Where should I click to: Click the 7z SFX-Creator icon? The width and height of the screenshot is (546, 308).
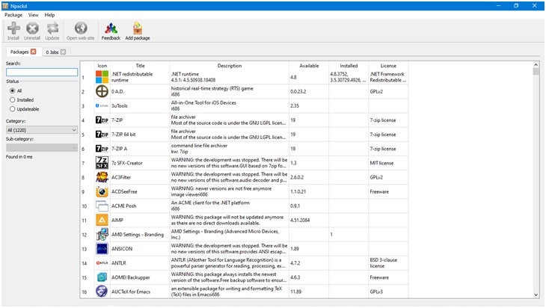coord(102,163)
